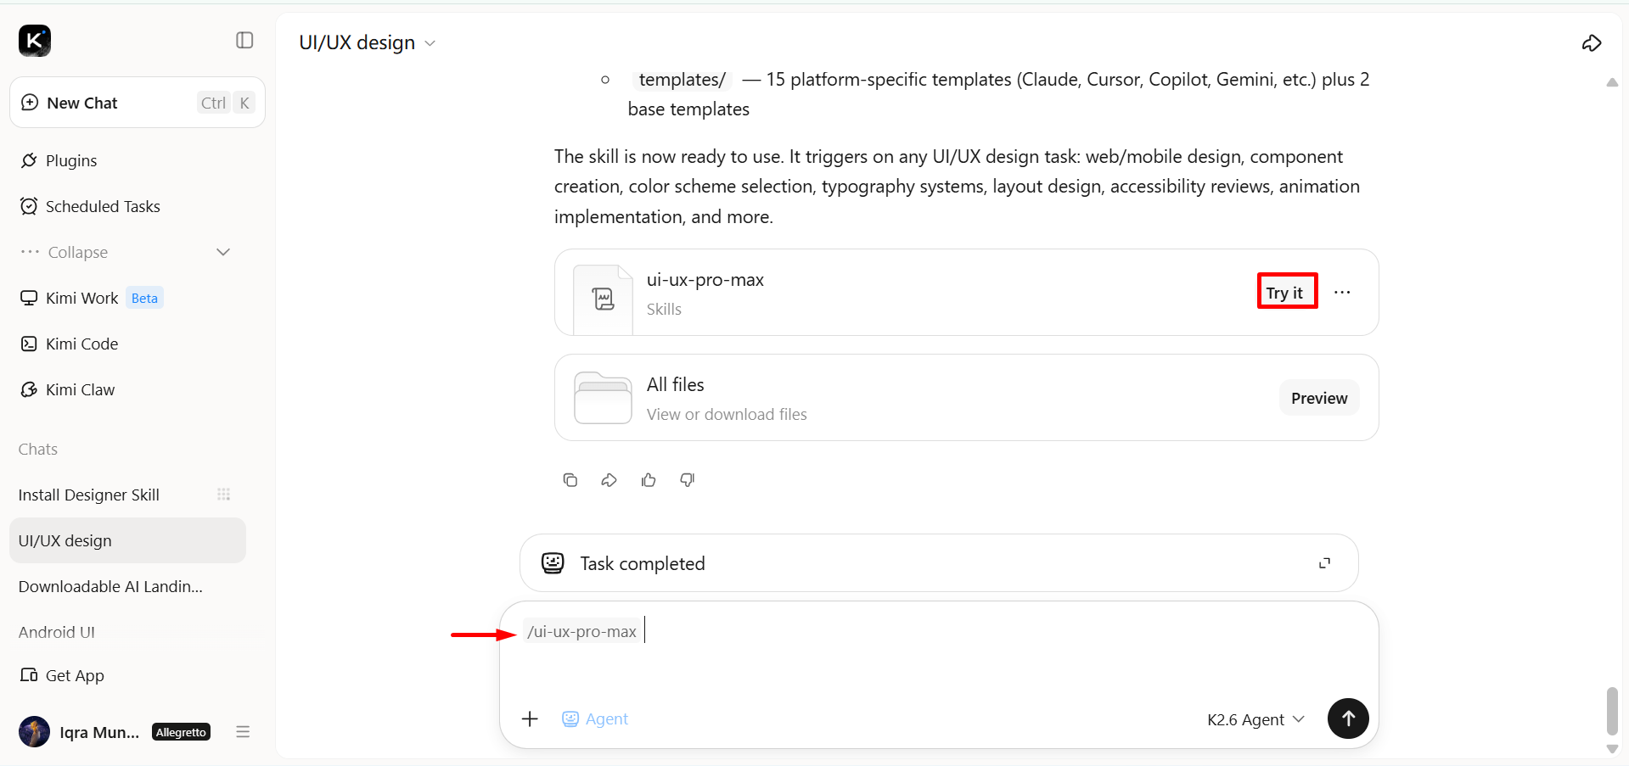1629x766 pixels.
Task: Click the Kimi Work monitor icon
Action: coord(29,298)
